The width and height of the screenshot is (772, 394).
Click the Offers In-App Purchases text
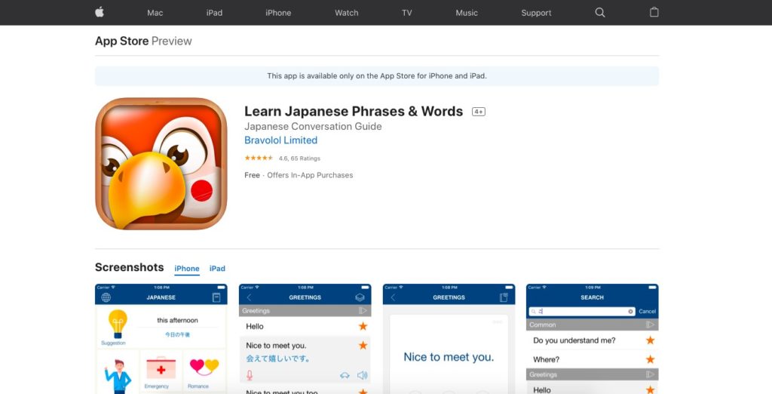coord(310,175)
